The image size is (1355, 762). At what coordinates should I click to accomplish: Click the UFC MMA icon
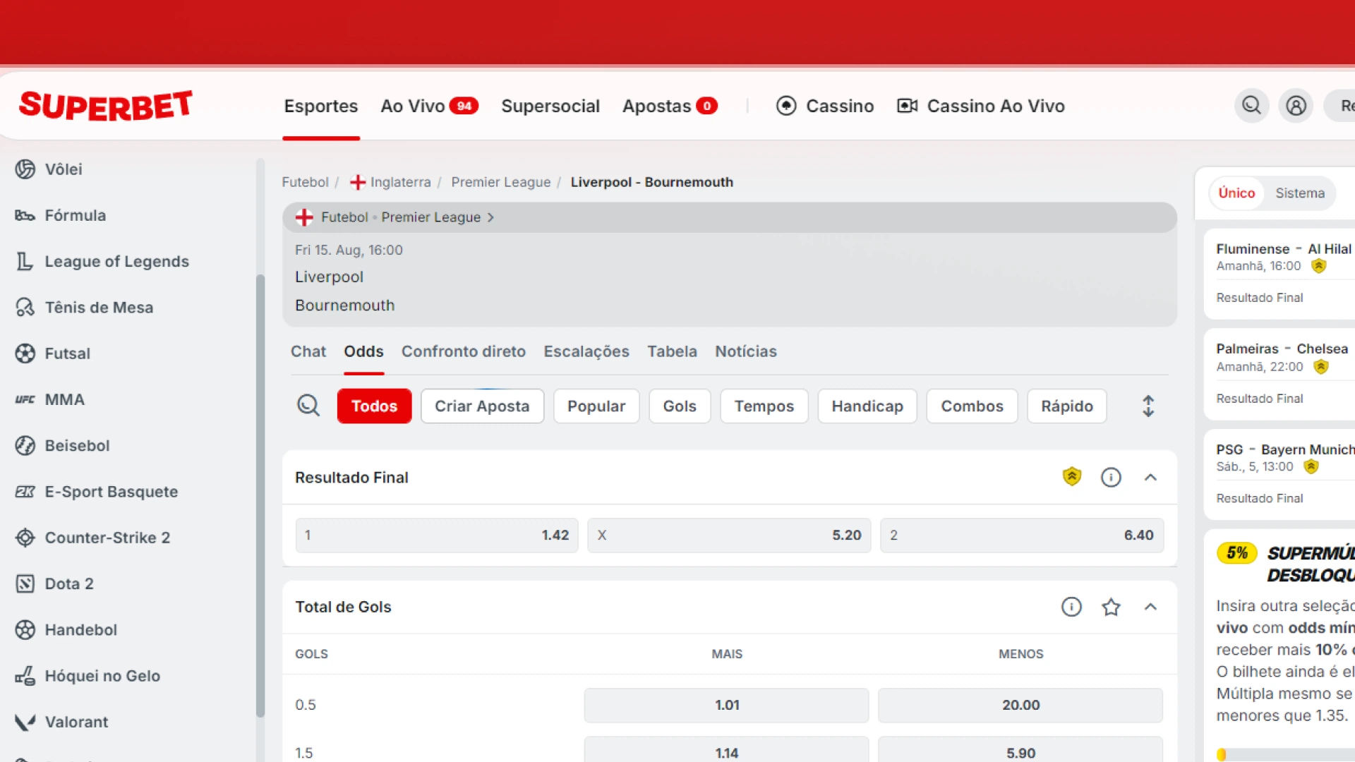coord(25,399)
